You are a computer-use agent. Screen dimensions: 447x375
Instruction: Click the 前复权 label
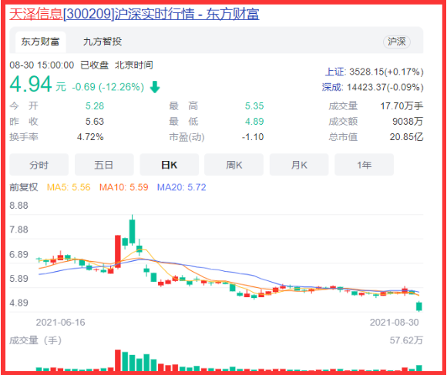tap(24, 187)
